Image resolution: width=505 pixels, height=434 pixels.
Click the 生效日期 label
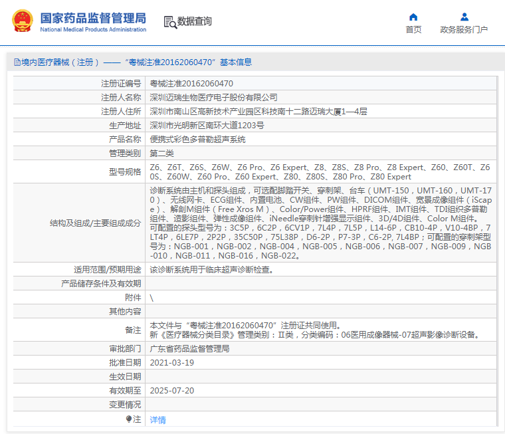(x=125, y=377)
